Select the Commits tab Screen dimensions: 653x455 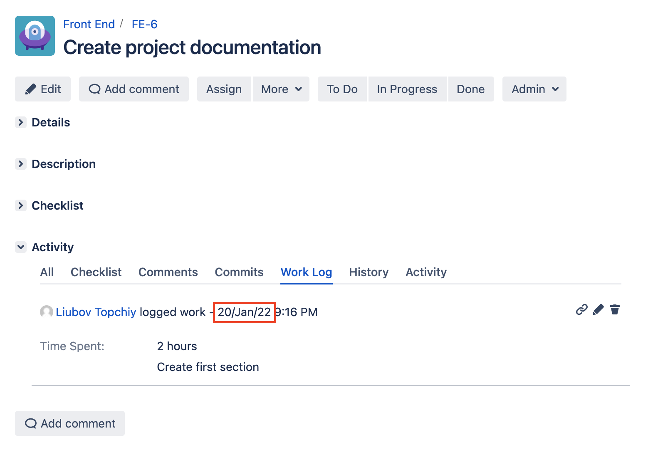point(239,272)
